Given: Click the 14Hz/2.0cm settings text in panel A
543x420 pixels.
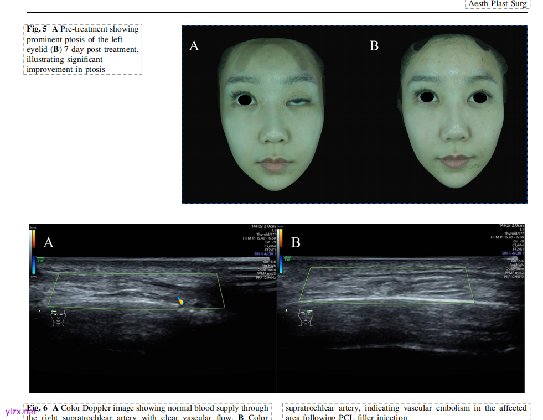Looking at the screenshot, I should (x=263, y=226).
